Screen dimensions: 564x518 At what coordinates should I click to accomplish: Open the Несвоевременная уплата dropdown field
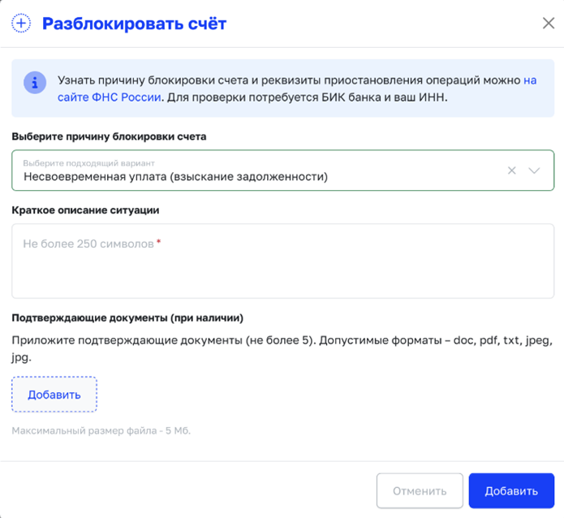tap(282, 171)
